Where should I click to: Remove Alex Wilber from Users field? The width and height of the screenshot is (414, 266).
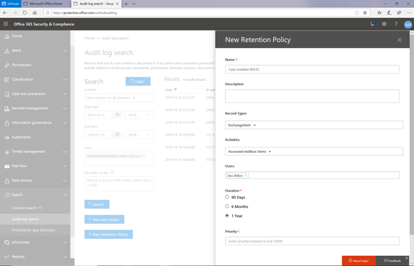tap(246, 176)
